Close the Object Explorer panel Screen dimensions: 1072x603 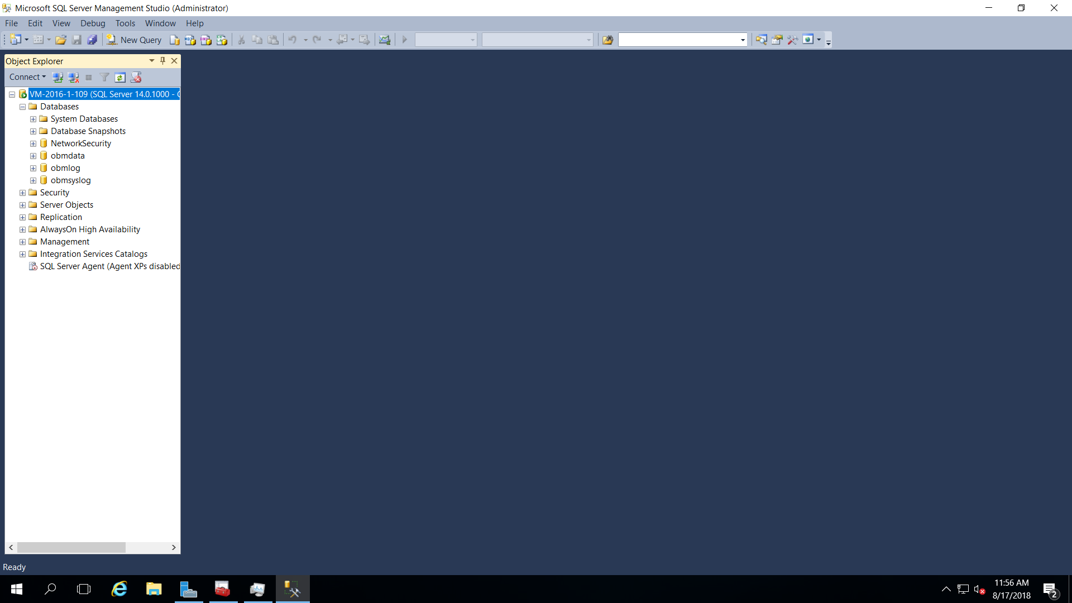coord(174,61)
